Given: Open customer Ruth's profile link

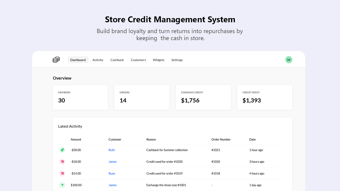Looking at the screenshot, I should (112, 150).
